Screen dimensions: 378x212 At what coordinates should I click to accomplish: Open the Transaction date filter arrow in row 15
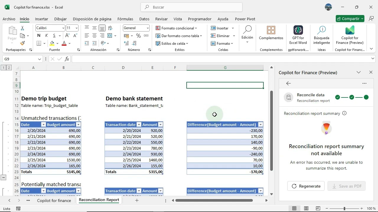click(x=139, y=125)
